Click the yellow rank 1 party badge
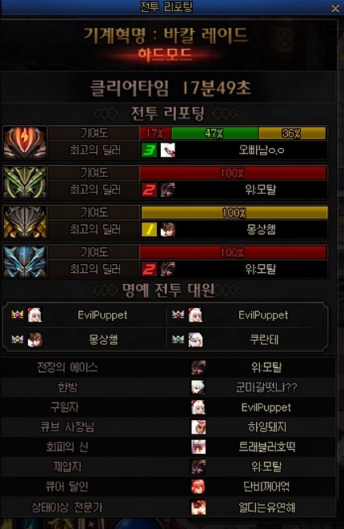Screen dimensions: 344x529 click(149, 230)
